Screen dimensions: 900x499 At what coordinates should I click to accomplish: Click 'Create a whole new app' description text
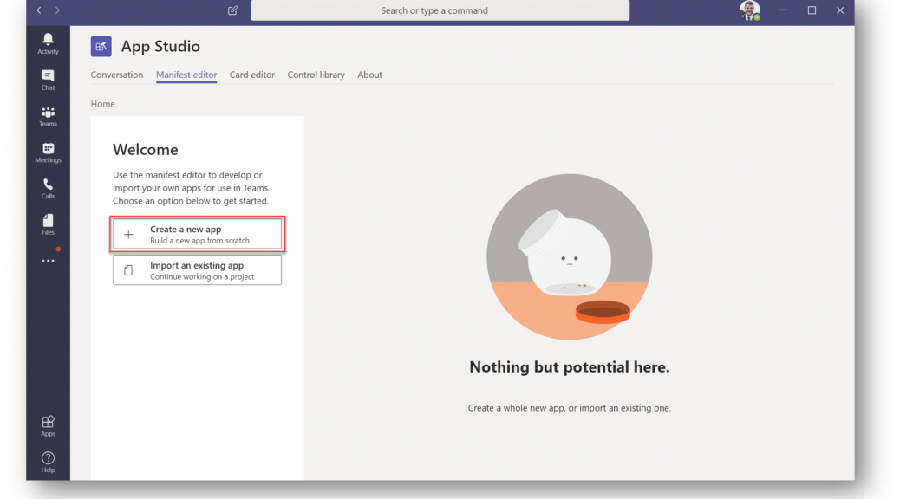[570, 408]
